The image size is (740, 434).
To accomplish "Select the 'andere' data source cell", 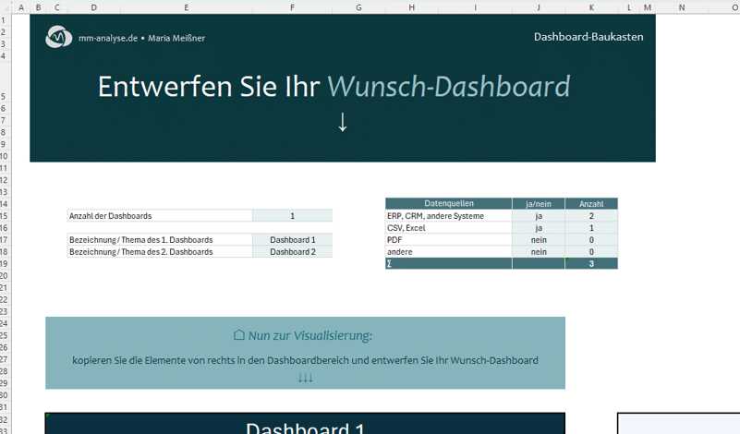I will tap(449, 251).
